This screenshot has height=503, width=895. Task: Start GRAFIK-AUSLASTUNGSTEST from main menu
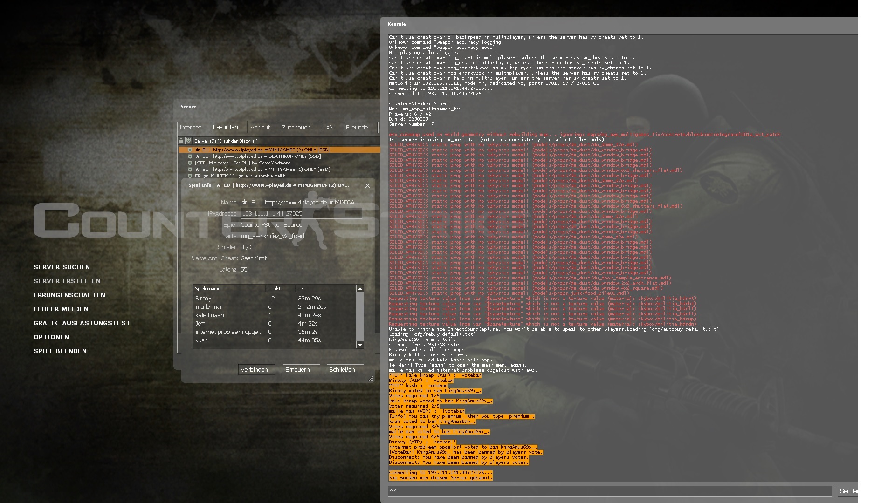click(82, 323)
